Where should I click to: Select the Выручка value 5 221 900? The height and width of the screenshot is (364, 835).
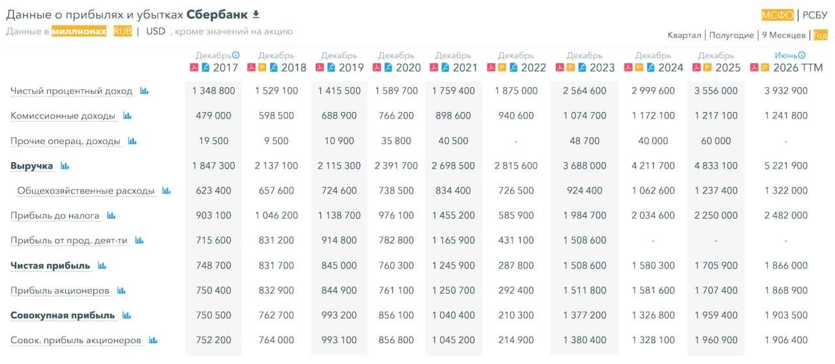(x=786, y=166)
